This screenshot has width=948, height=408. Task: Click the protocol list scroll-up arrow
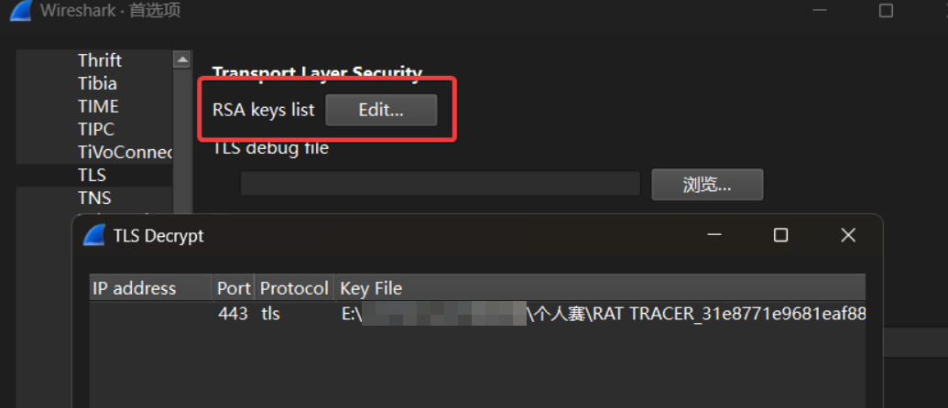[x=181, y=59]
